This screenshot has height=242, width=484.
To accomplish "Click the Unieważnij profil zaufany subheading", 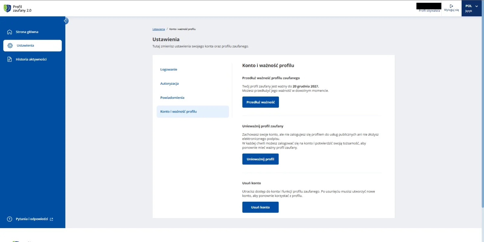I will [x=263, y=126].
